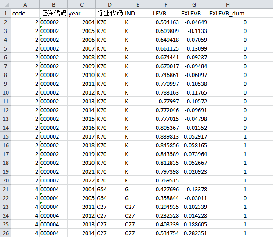Screen dimensions: 273x237
Task: Select cell with value -0.10538
Action: point(194,84)
